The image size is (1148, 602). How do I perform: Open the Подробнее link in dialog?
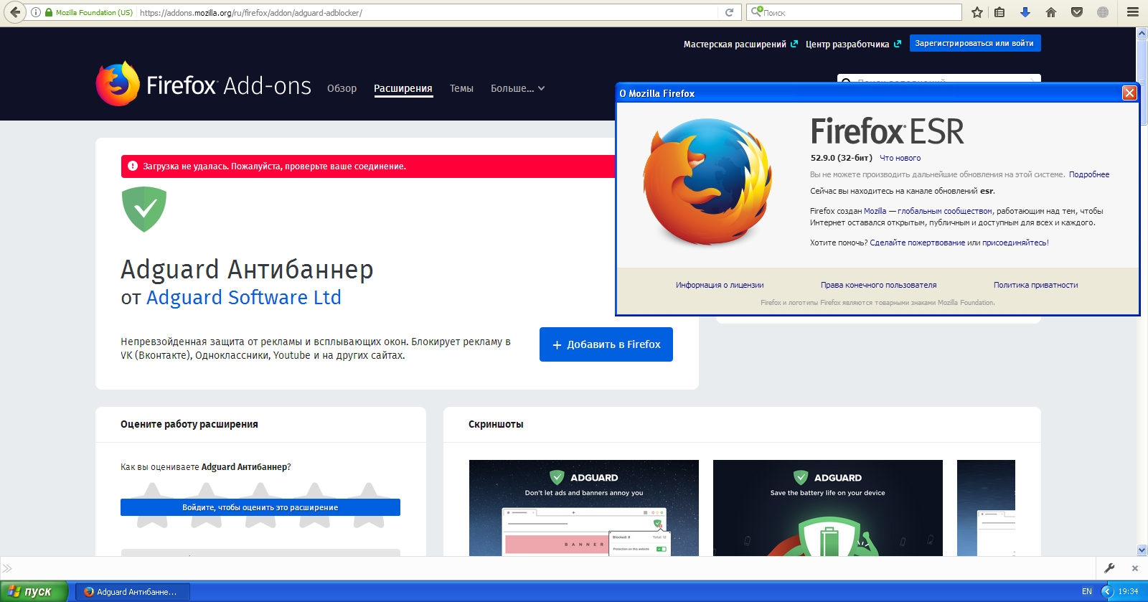[1089, 174]
